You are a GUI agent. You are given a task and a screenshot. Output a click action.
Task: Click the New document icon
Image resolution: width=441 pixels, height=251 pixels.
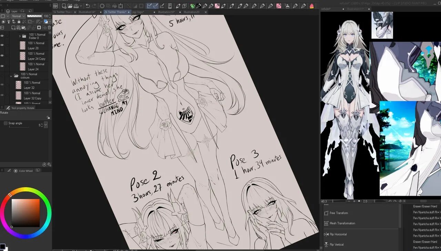click(64, 6)
